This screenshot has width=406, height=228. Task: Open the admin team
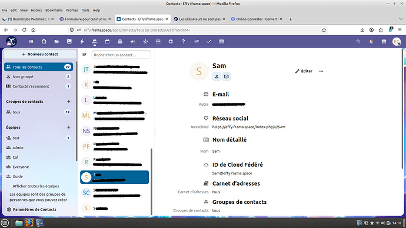[x=39, y=147]
